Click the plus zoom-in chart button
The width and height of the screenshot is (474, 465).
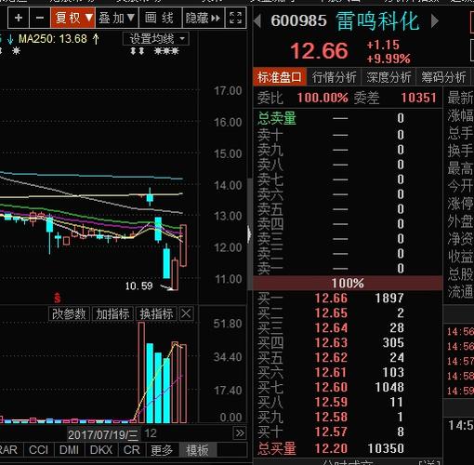(x=19, y=18)
